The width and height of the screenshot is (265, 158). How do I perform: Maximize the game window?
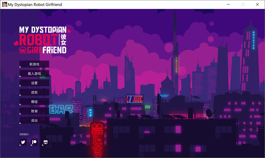pyautogui.click(x=243, y=4)
